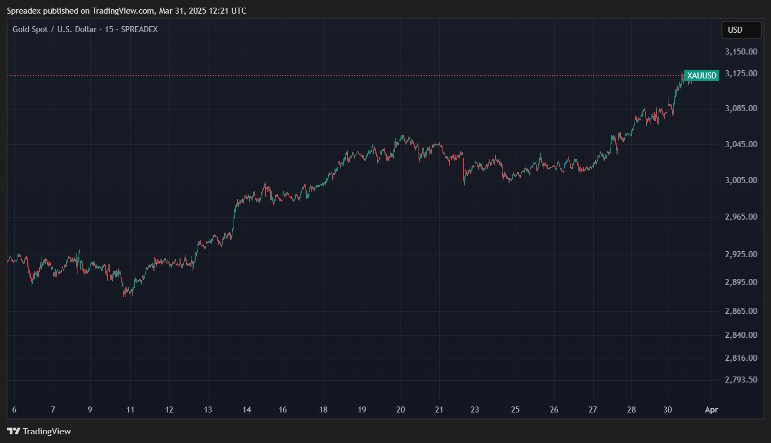
Task: Click the date label 14 on time axis
Action: click(x=247, y=410)
